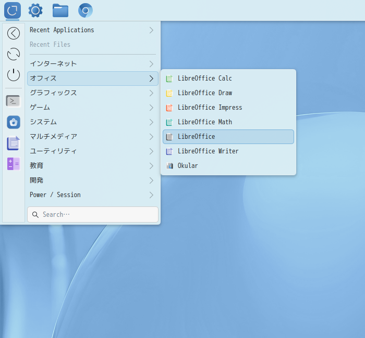This screenshot has width=365, height=338.
Task: Expand the グラフィックス submenu arrow
Action: coord(151,93)
